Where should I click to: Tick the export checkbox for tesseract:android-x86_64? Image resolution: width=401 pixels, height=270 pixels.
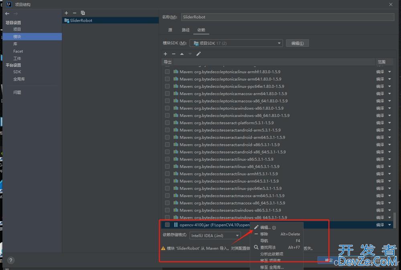click(x=167, y=152)
